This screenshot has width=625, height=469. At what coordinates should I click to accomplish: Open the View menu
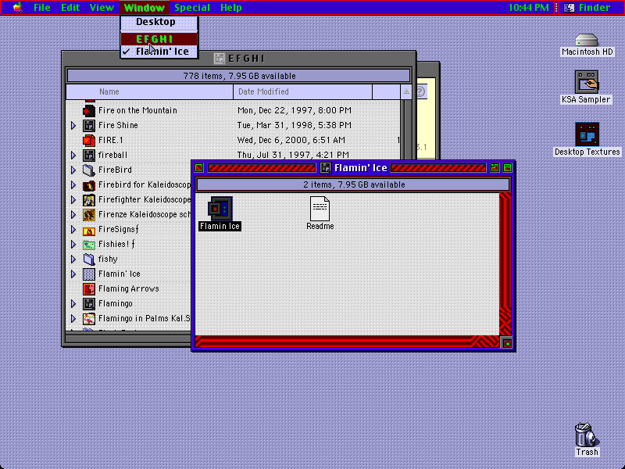[102, 7]
